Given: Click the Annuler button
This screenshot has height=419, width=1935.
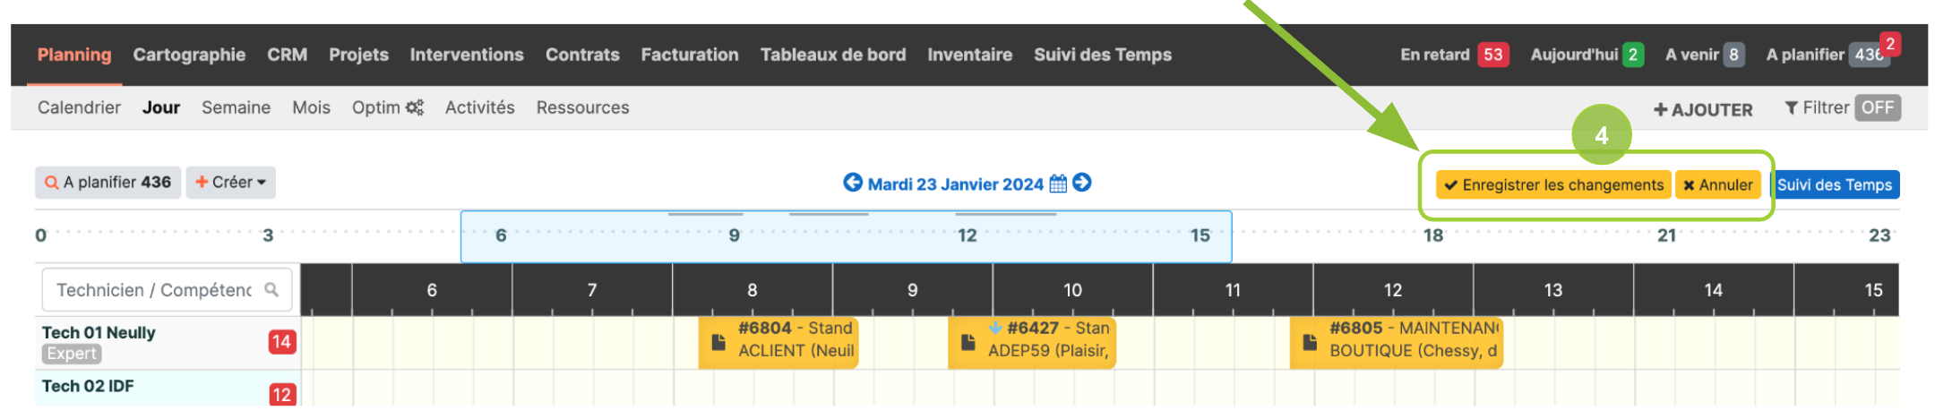Looking at the screenshot, I should [x=1717, y=184].
